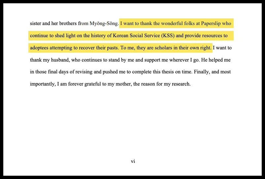
Task: Click the word "thesis" in fifth line
Action: pos(168,72)
